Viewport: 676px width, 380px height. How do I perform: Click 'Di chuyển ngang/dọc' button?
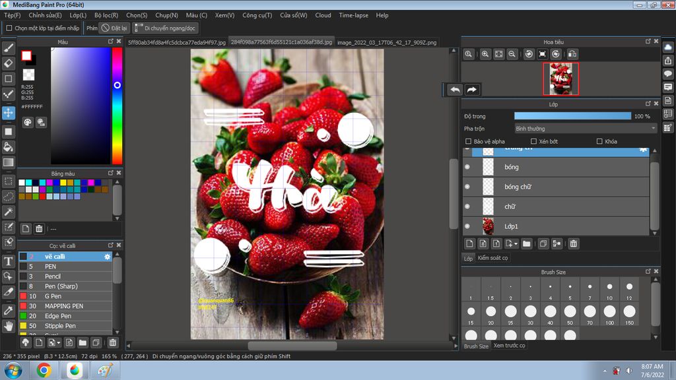[x=165, y=28]
